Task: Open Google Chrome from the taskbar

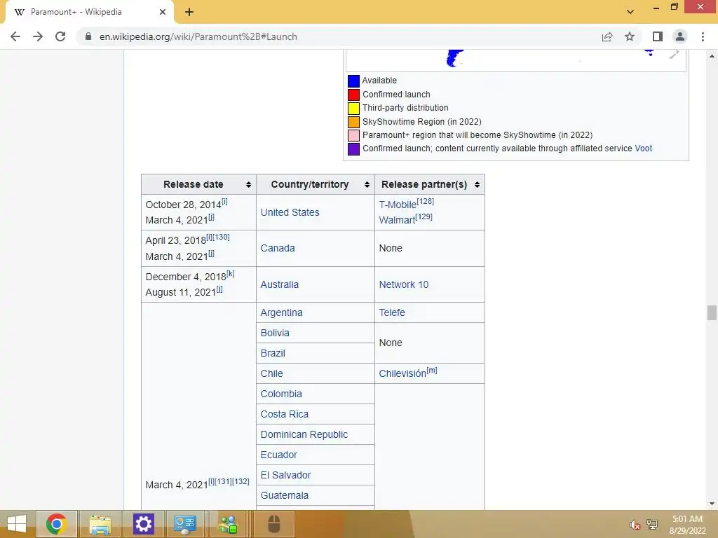Action: click(56, 524)
